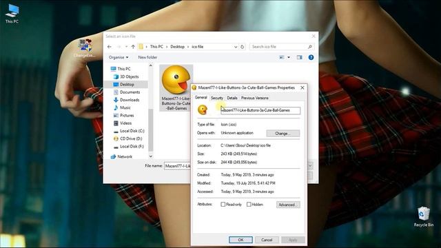Open the Recycle Bin desktop icon
The height and width of the screenshot is (248, 441).
coord(424,216)
